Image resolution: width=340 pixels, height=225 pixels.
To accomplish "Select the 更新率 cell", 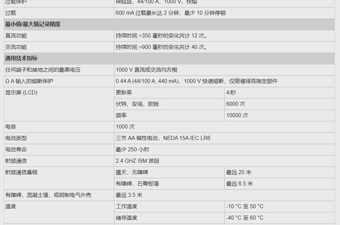I will point(124,93).
